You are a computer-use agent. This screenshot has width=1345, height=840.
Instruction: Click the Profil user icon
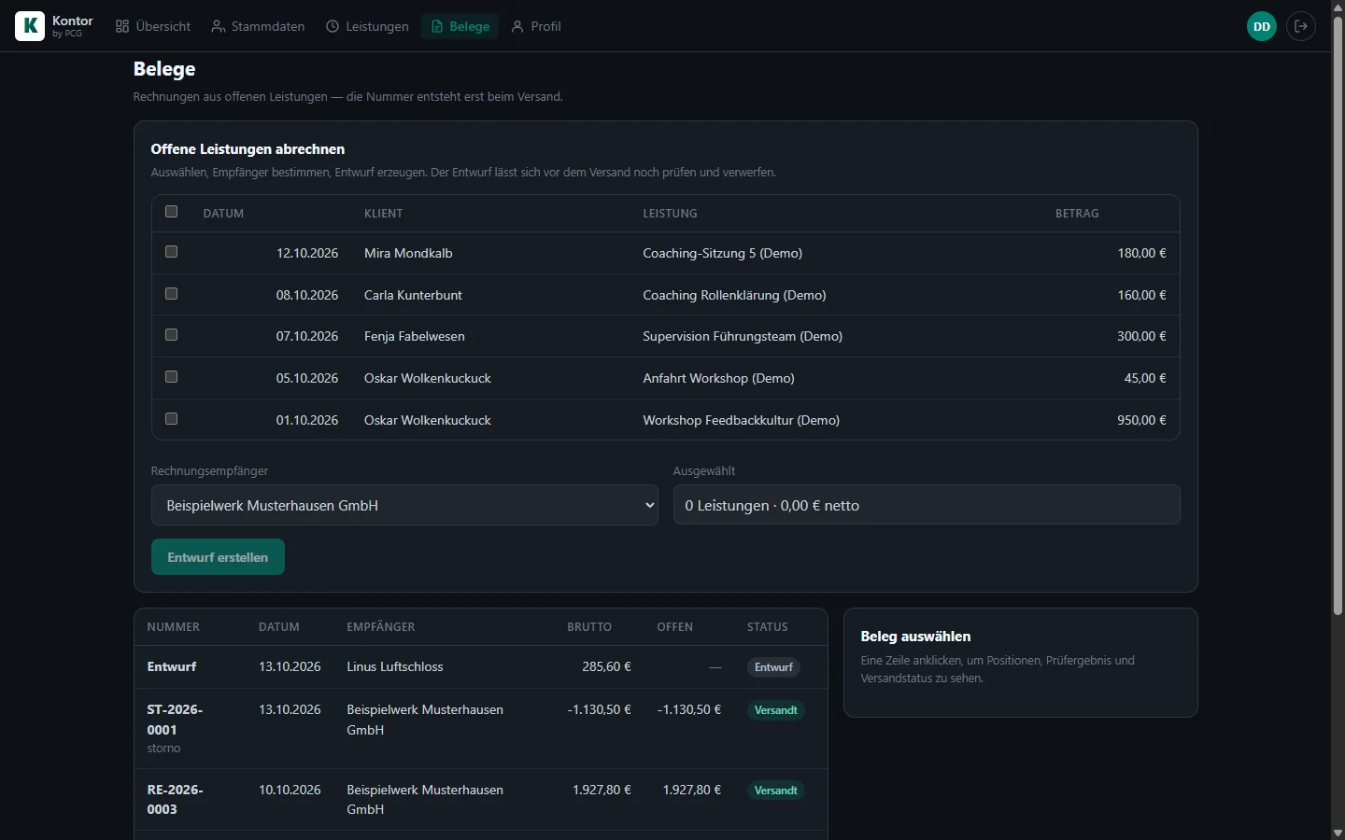click(517, 26)
